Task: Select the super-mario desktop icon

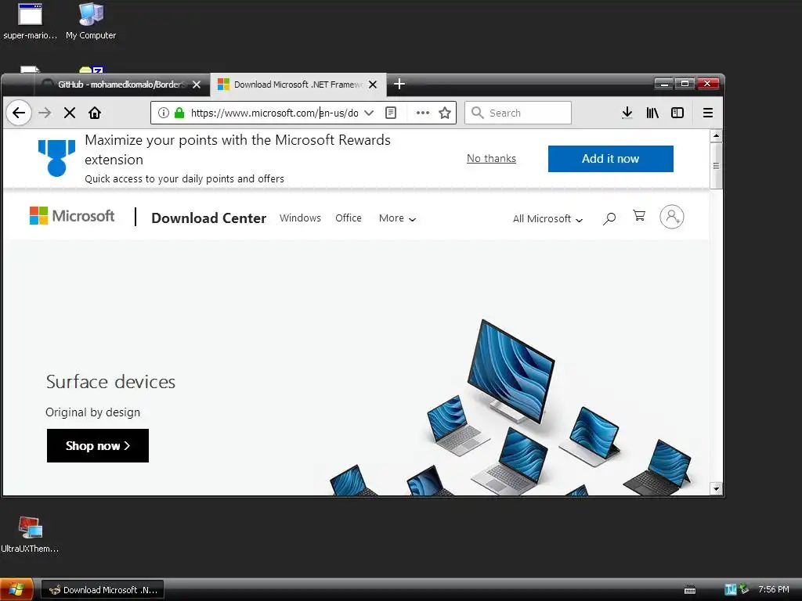Action: [x=31, y=21]
